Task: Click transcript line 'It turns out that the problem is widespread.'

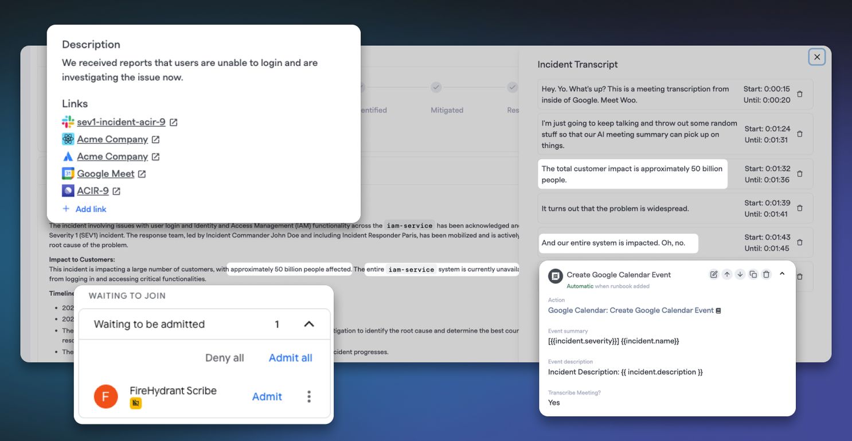Action: click(615, 209)
